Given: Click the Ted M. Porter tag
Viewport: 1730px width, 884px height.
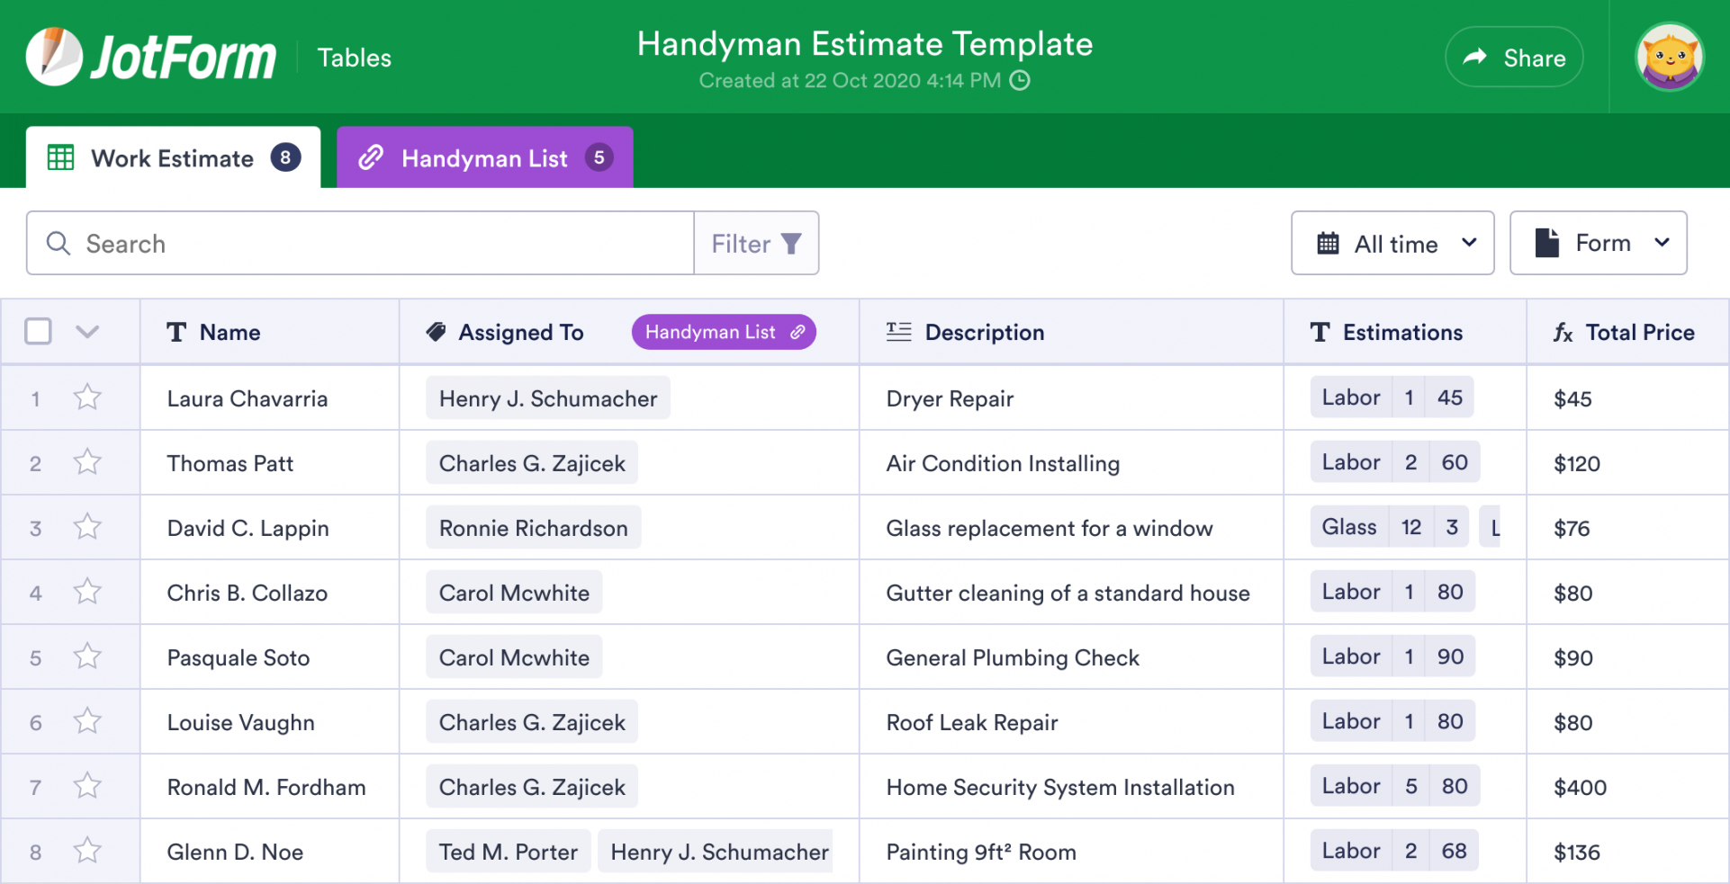Looking at the screenshot, I should click(509, 852).
